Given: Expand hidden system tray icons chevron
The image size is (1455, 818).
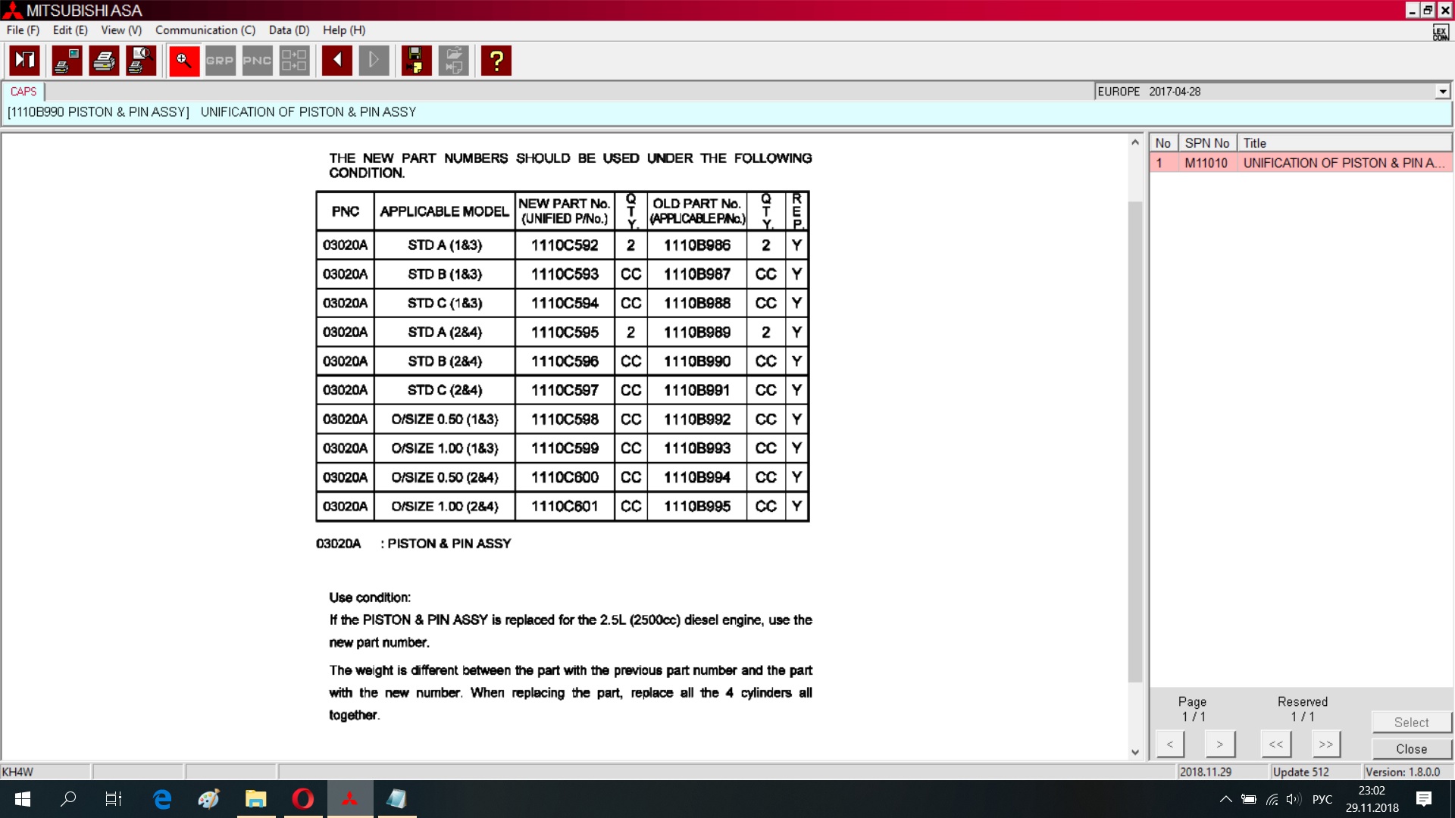Looking at the screenshot, I should (x=1225, y=799).
